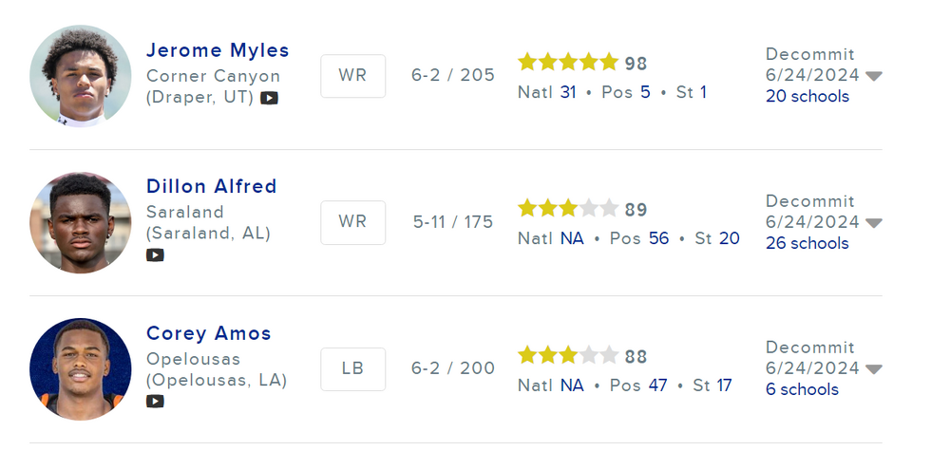Expand Jerome Myles decommit details arrow
This screenshot has width=950, height=451.
874,76
